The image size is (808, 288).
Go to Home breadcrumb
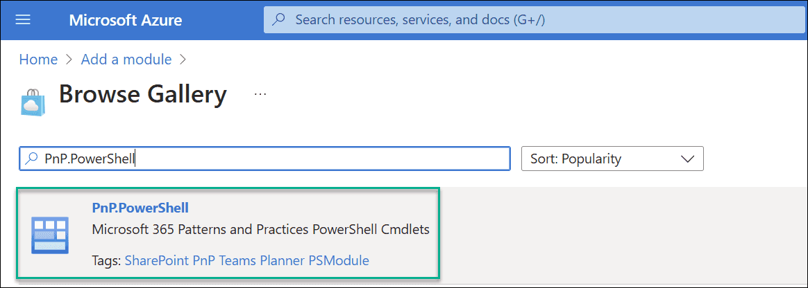point(38,60)
